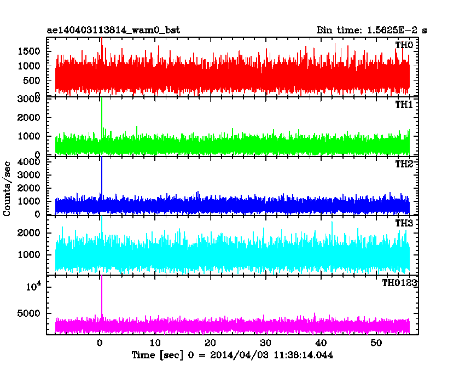This screenshot has width=465, height=372.
Task: Click x-axis tick label 20
Action: click(x=210, y=343)
